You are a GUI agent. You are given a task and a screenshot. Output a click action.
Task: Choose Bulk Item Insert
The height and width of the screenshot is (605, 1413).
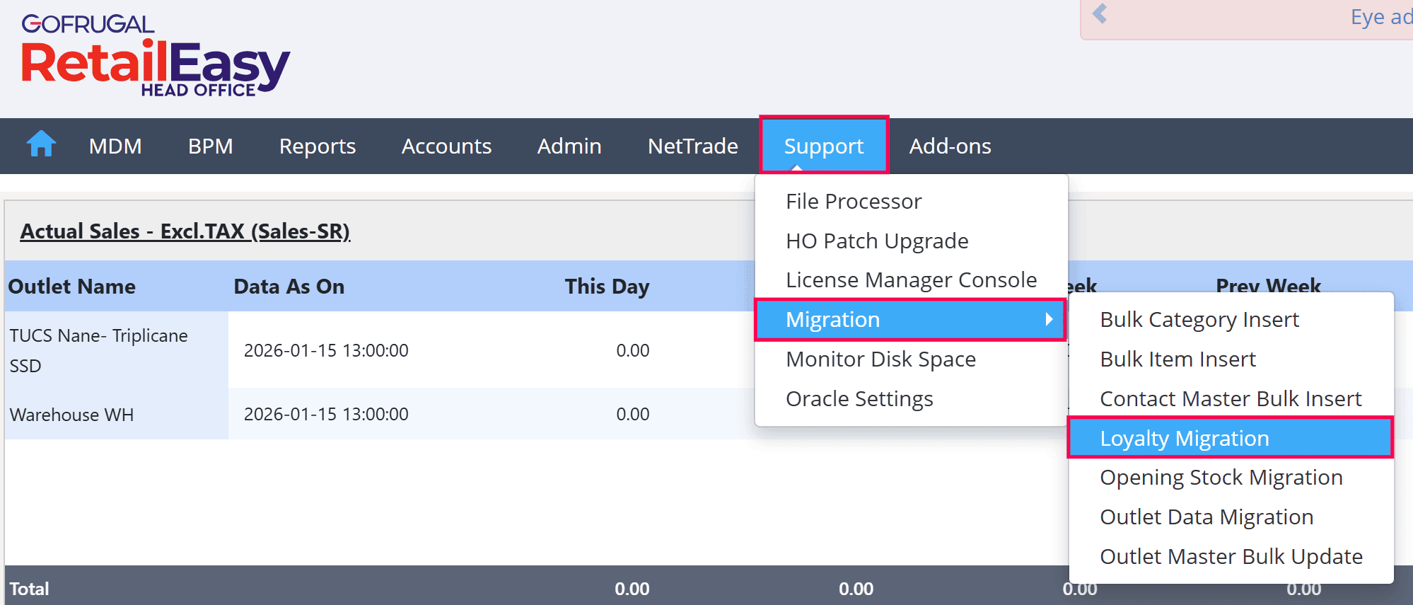1177,359
